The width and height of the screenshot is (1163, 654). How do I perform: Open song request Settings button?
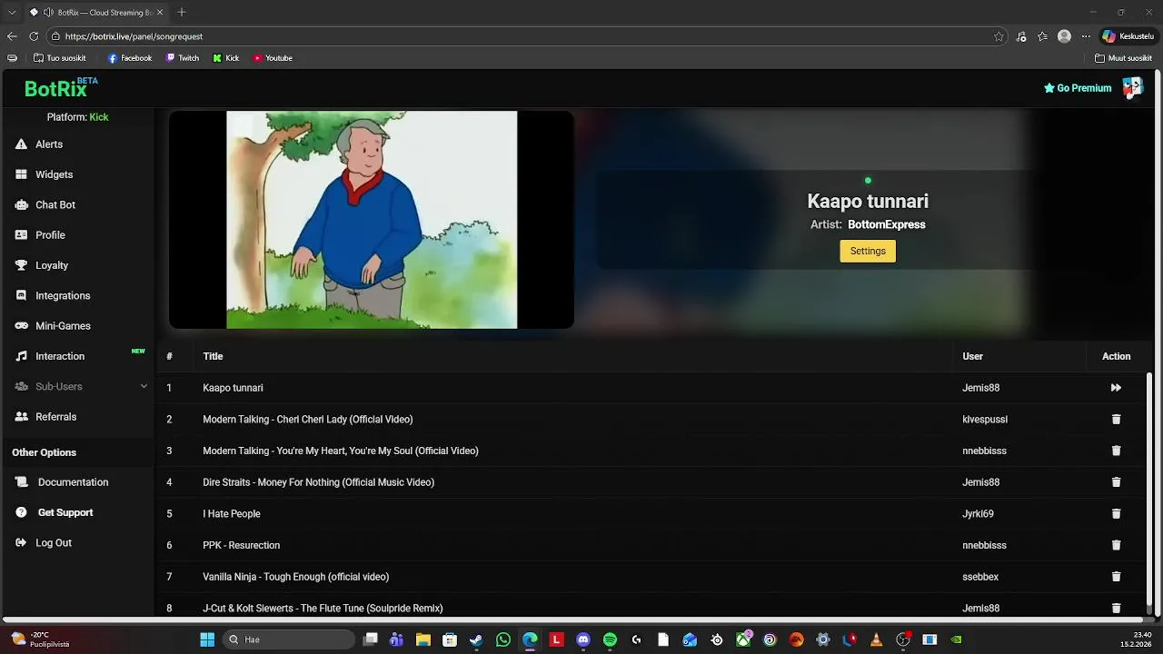[x=868, y=251]
